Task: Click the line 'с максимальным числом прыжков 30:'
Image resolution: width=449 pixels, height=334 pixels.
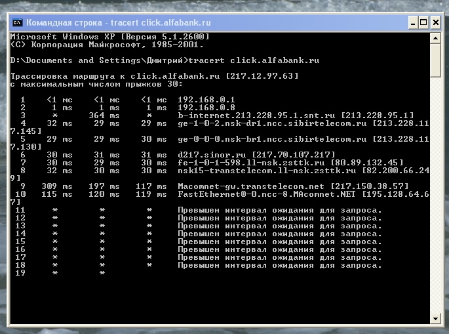Action: (96, 84)
